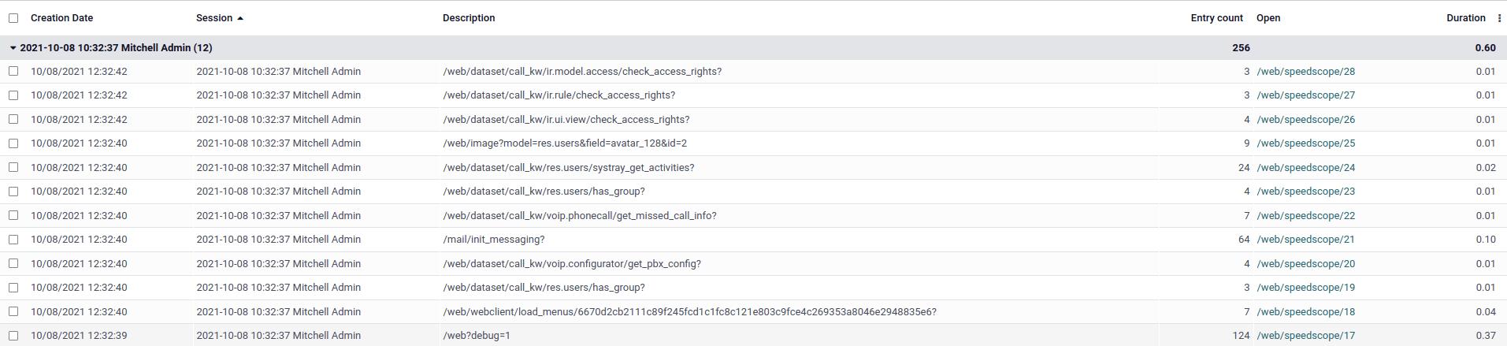Tick the checkbox for /web?debug=1 row
The height and width of the screenshot is (346, 1507).
pos(13,335)
